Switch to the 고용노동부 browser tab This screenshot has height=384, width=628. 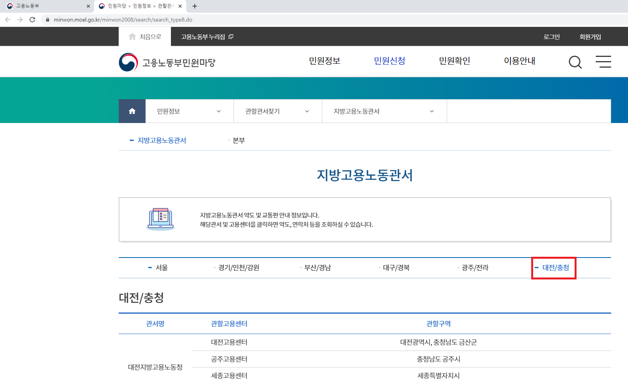click(42, 6)
